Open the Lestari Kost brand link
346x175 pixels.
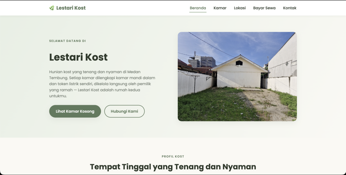[67, 8]
